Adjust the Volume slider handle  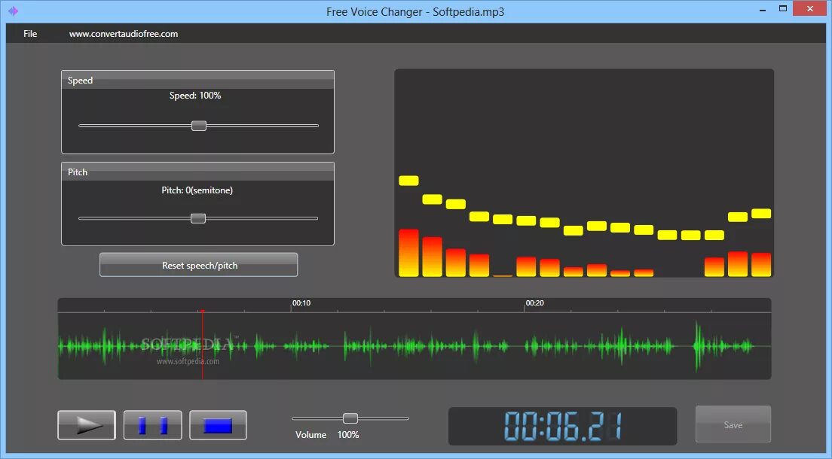350,418
